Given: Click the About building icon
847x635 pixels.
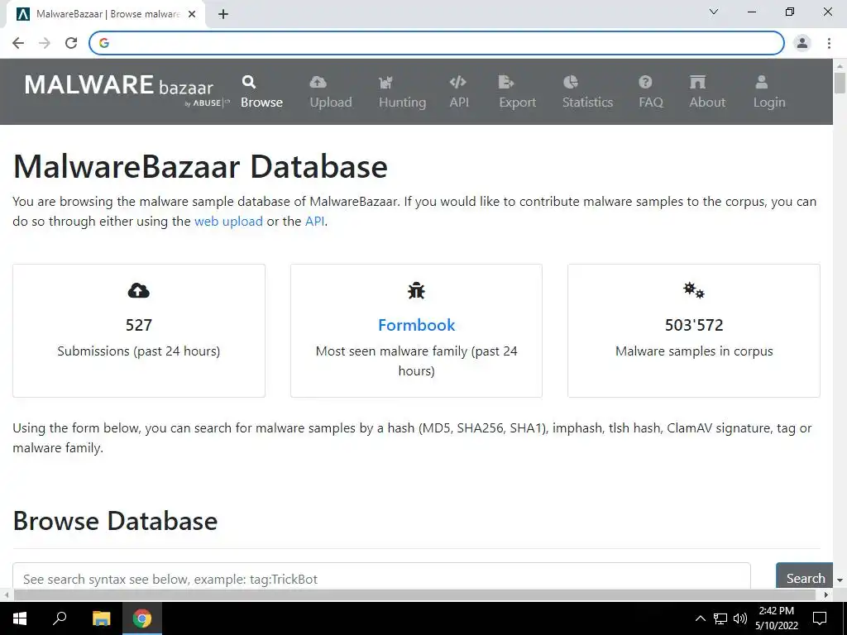Looking at the screenshot, I should (x=697, y=82).
